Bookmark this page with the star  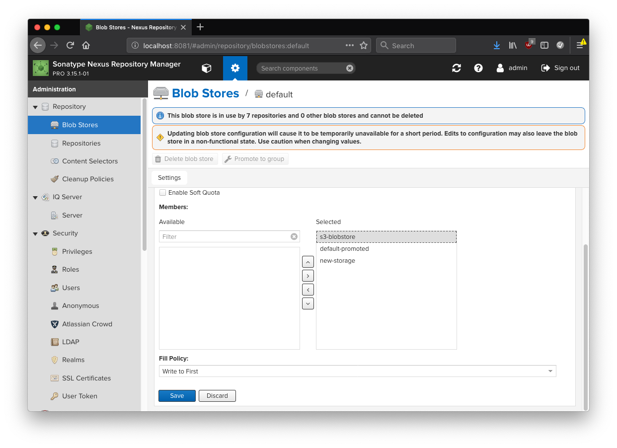(364, 45)
